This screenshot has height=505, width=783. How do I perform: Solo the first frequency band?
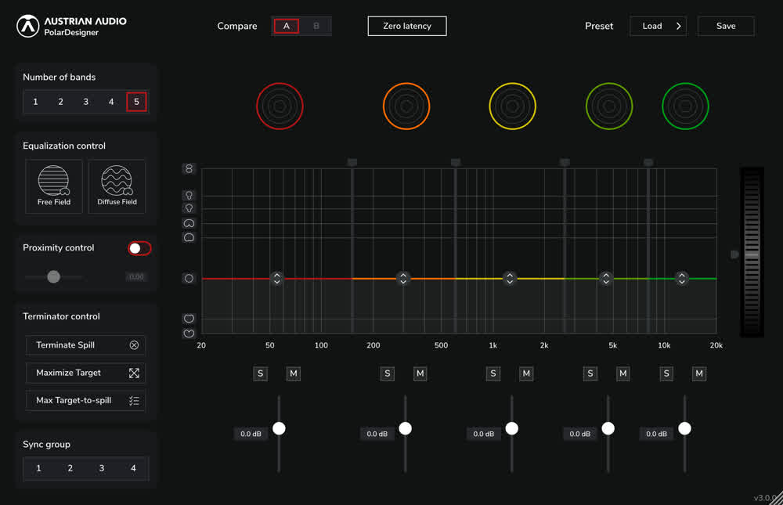pyautogui.click(x=260, y=373)
